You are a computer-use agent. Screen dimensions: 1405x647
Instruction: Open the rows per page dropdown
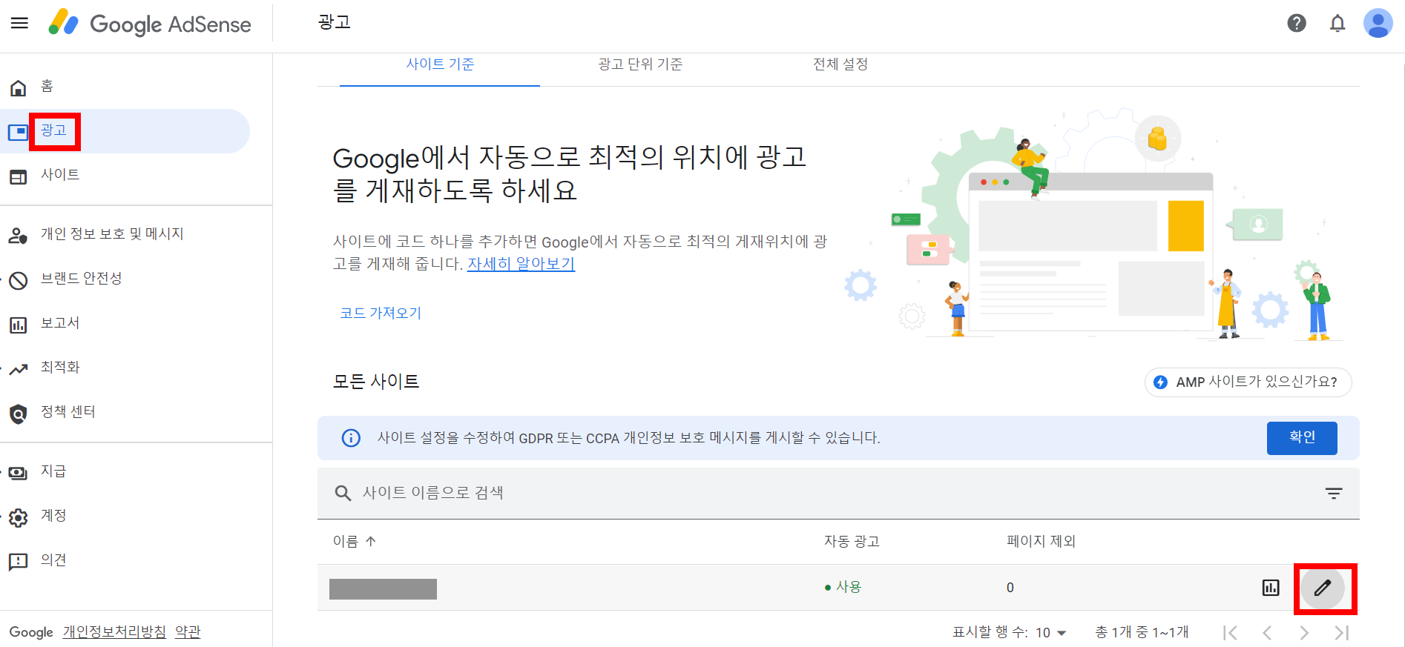click(x=1051, y=632)
